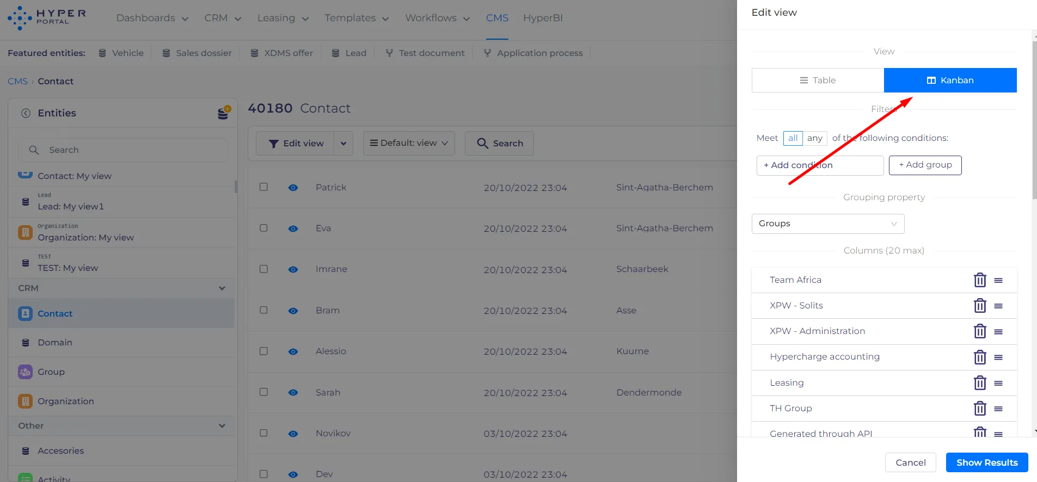
Task: Delete the TH Group column
Action: pyautogui.click(x=980, y=409)
